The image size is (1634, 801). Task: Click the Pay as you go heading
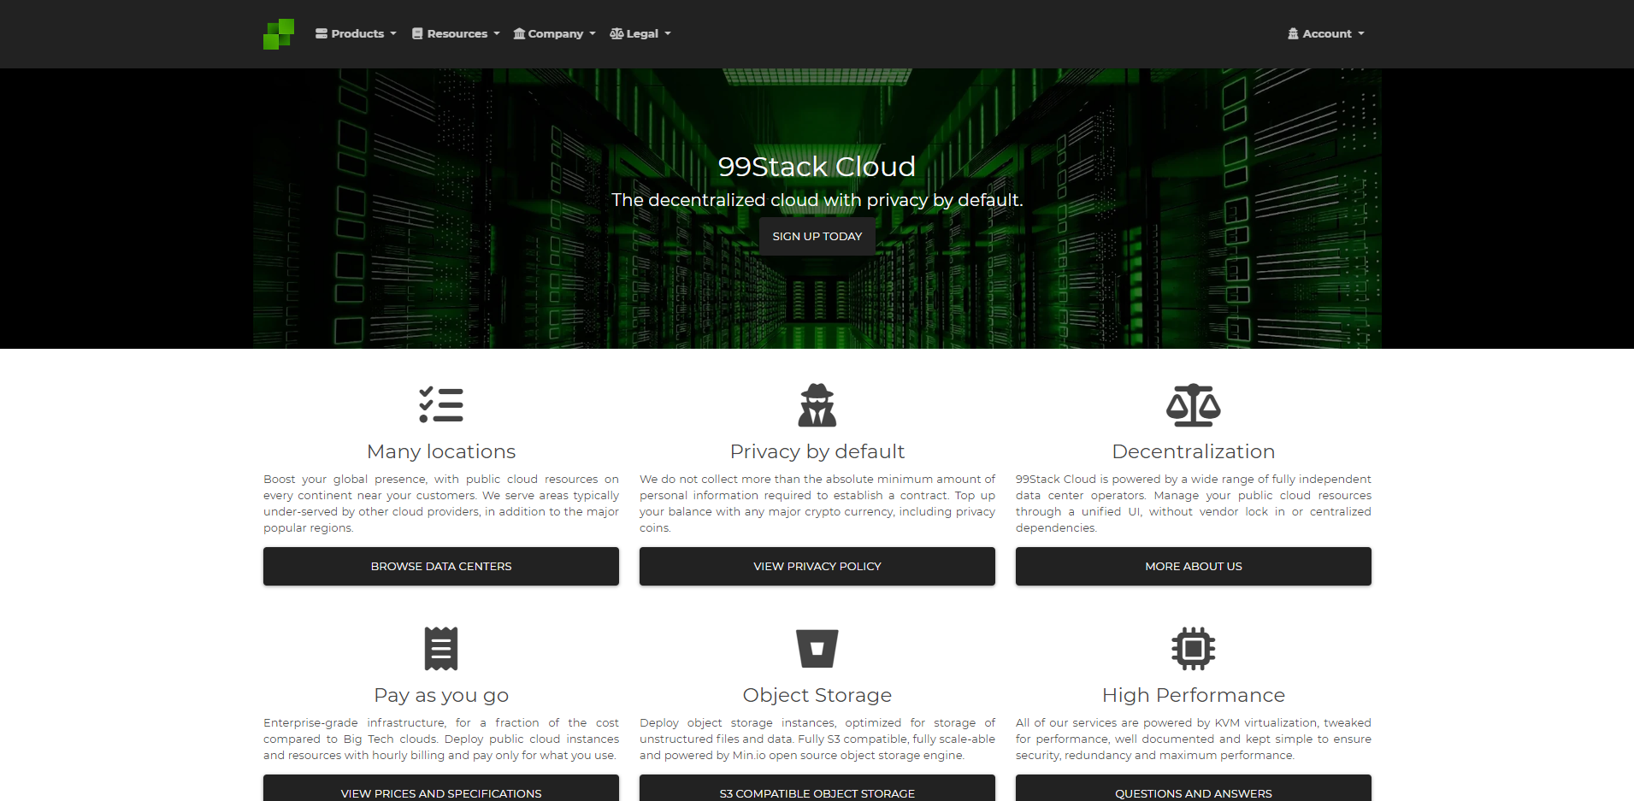click(x=441, y=695)
